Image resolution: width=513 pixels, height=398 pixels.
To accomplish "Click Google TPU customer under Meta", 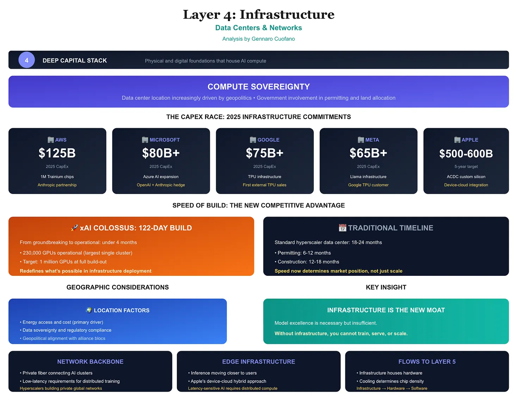I will pos(368,185).
